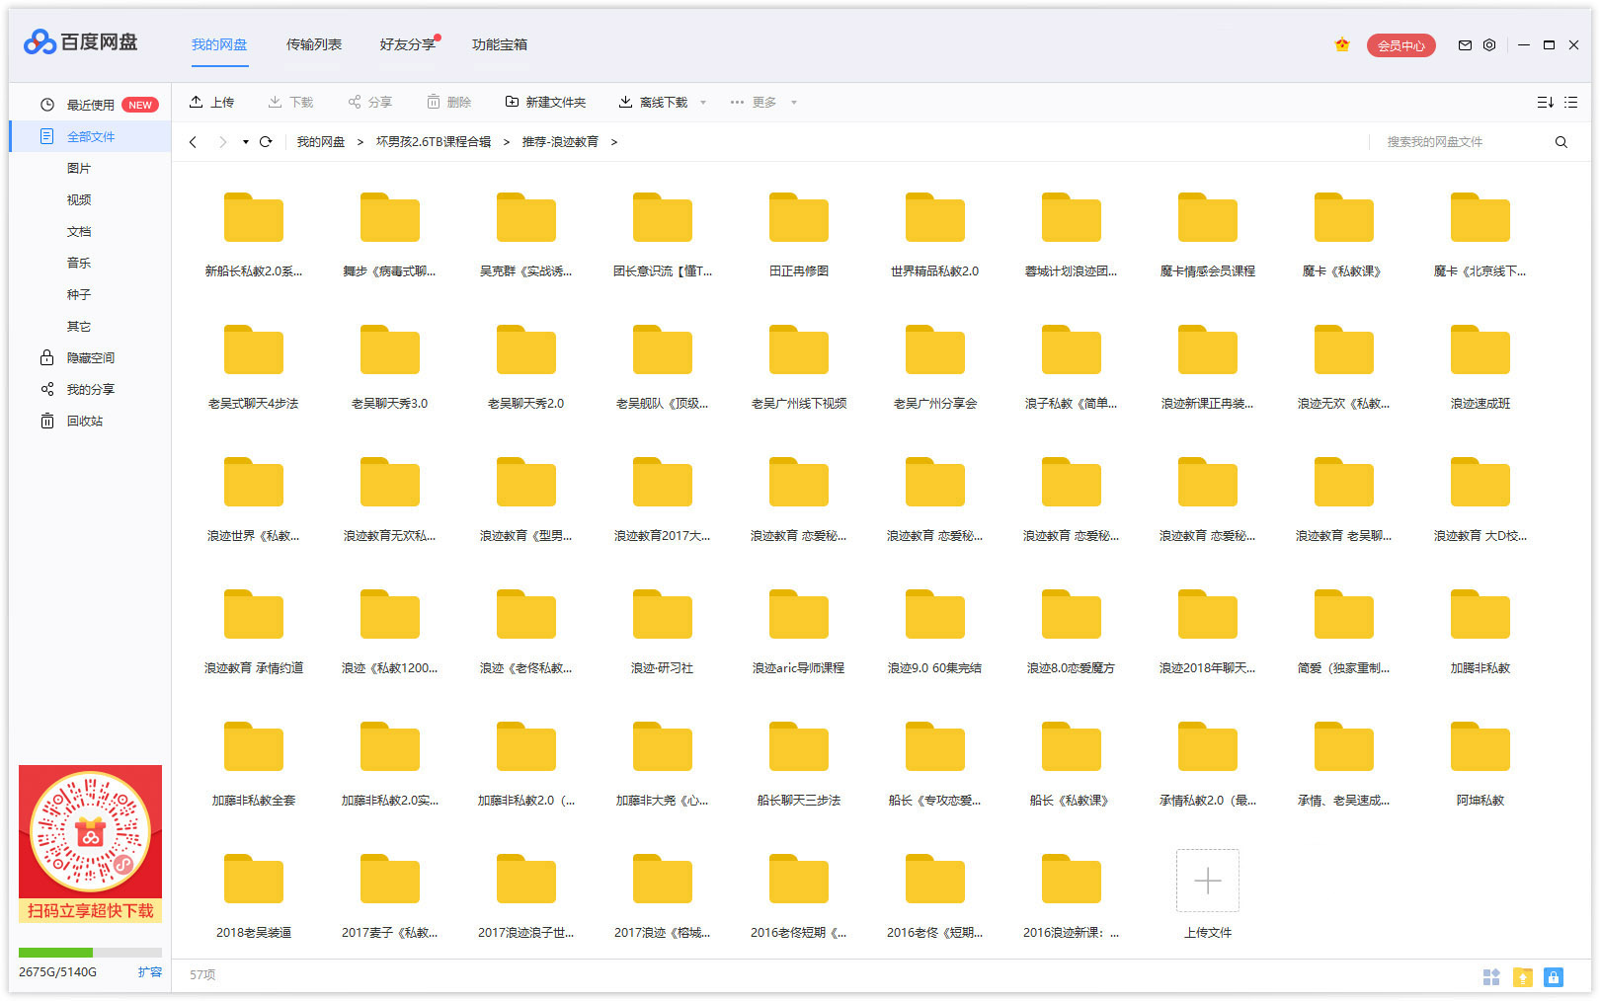Click the yellow upload folder icon at bottom
Screen dimensions: 1600x1001
click(x=1523, y=977)
